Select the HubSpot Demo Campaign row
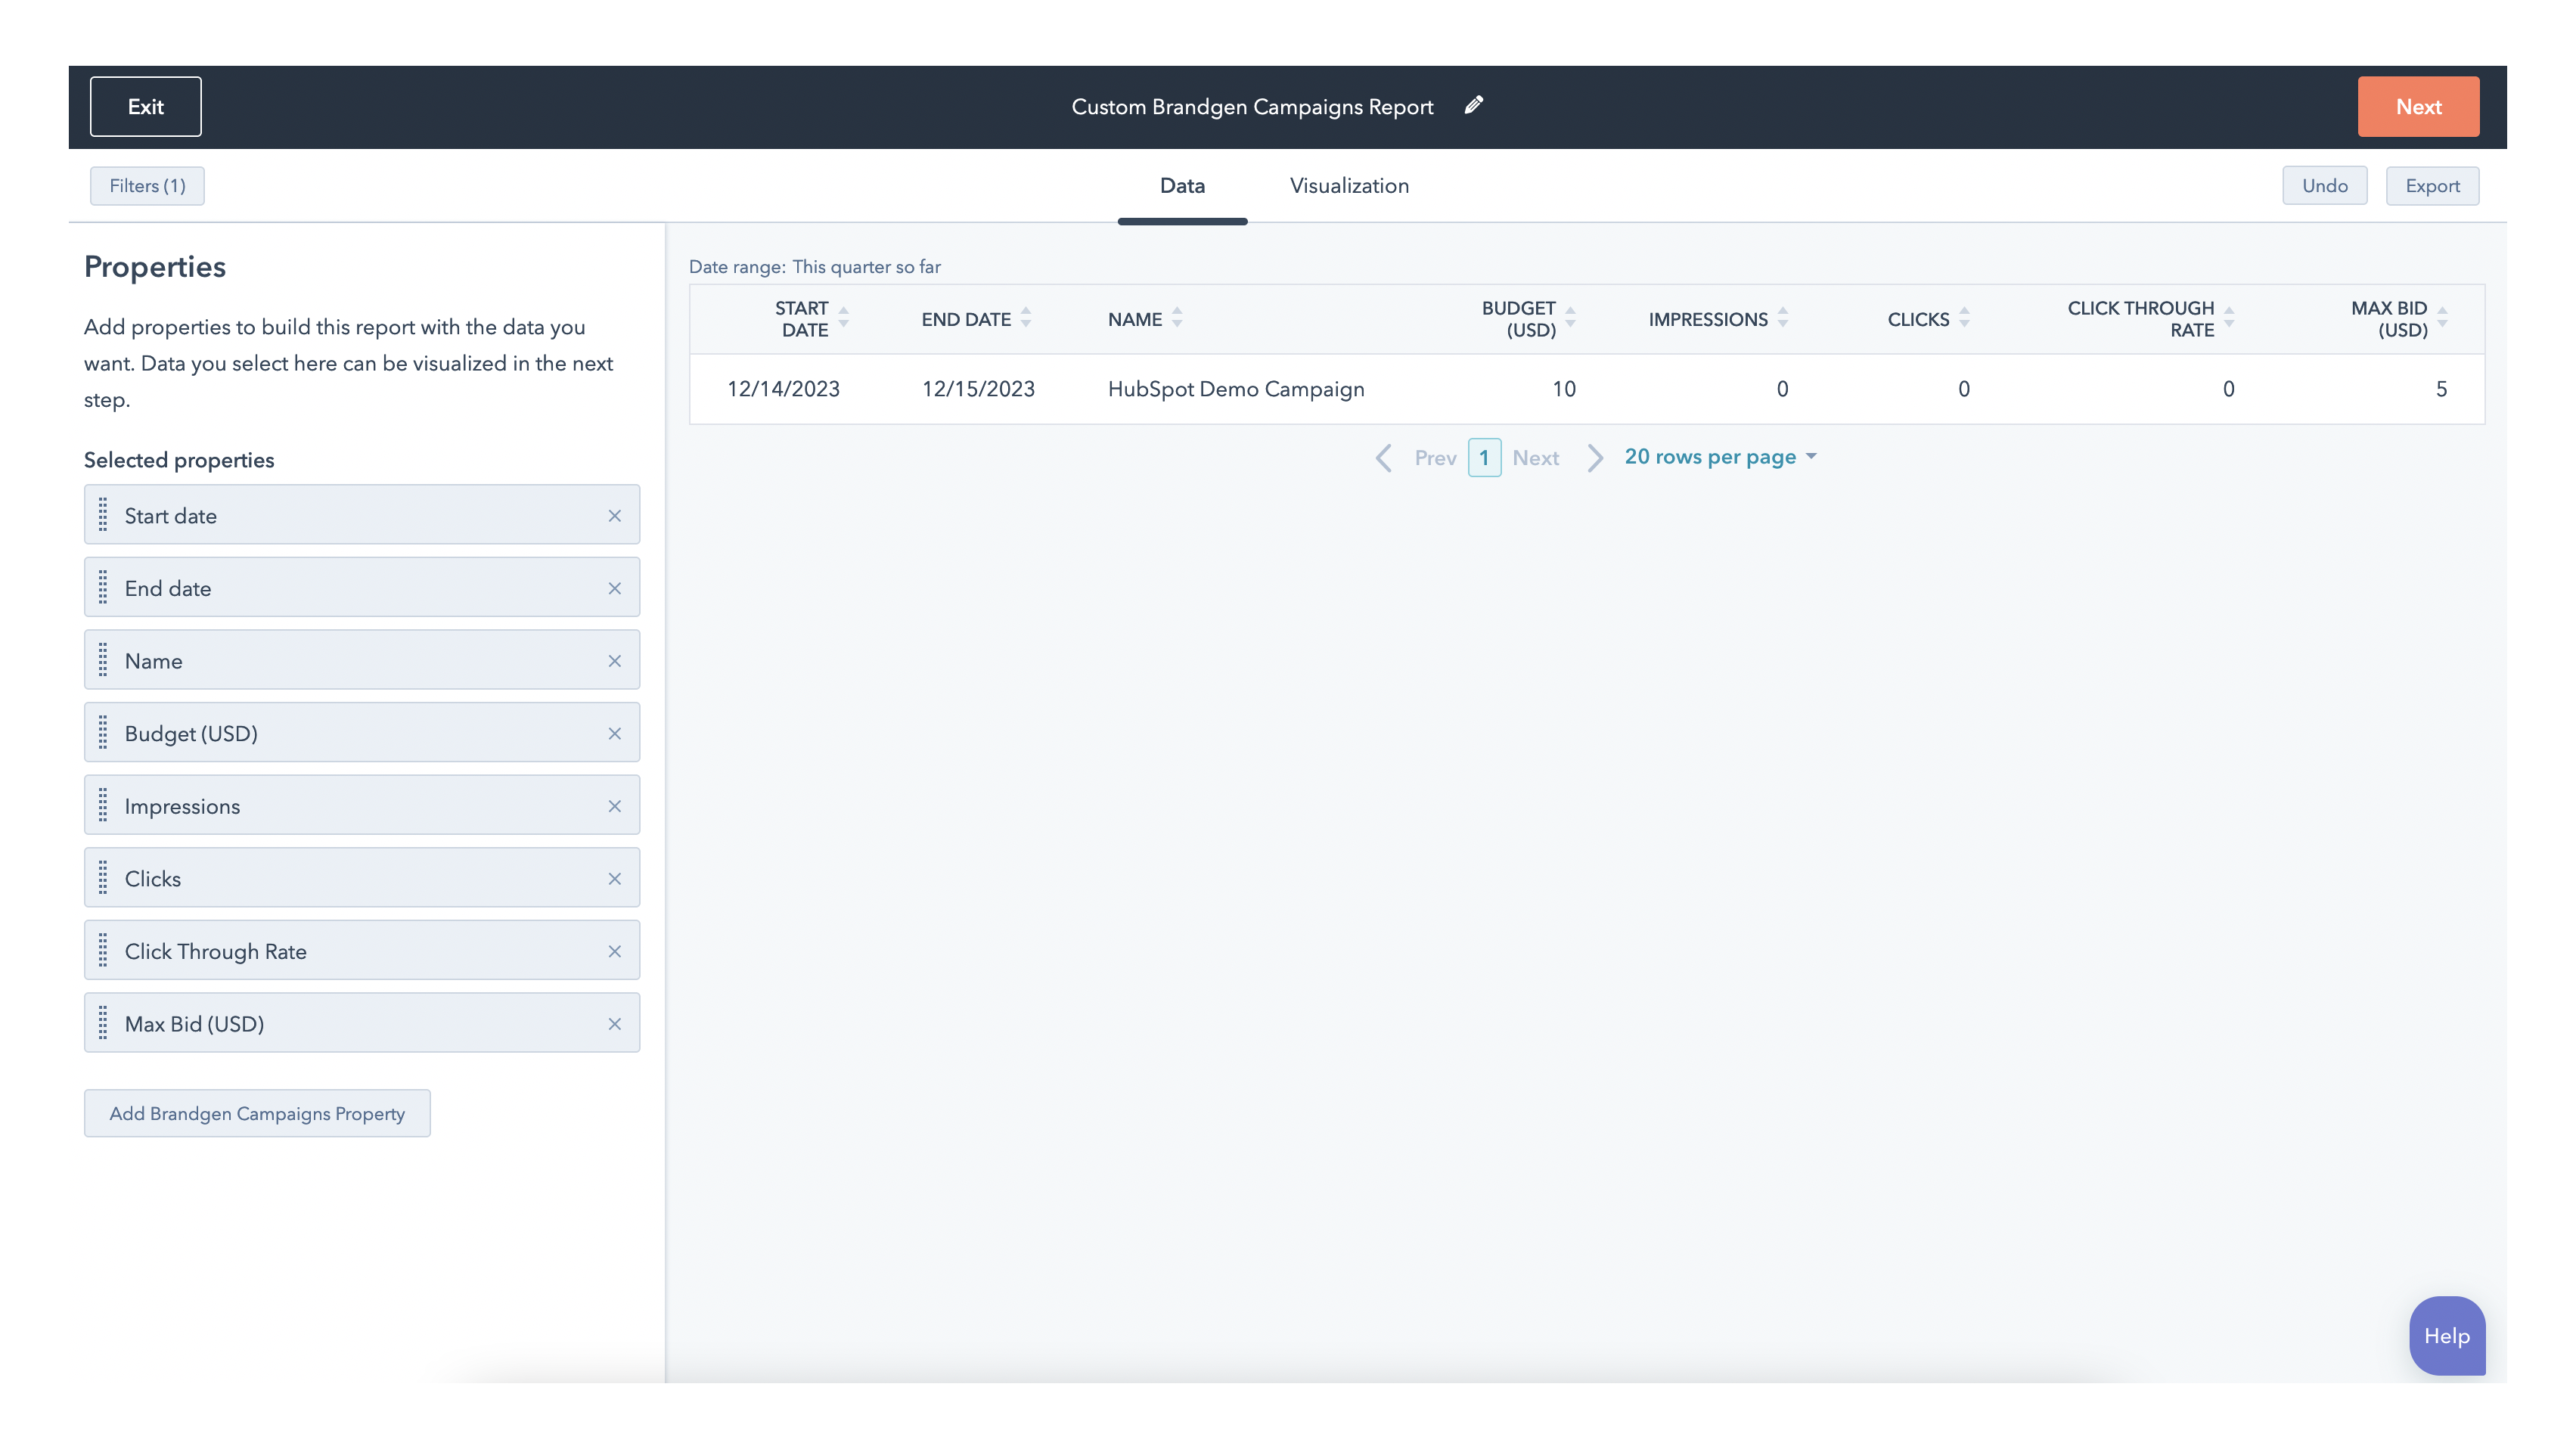 coord(1236,389)
